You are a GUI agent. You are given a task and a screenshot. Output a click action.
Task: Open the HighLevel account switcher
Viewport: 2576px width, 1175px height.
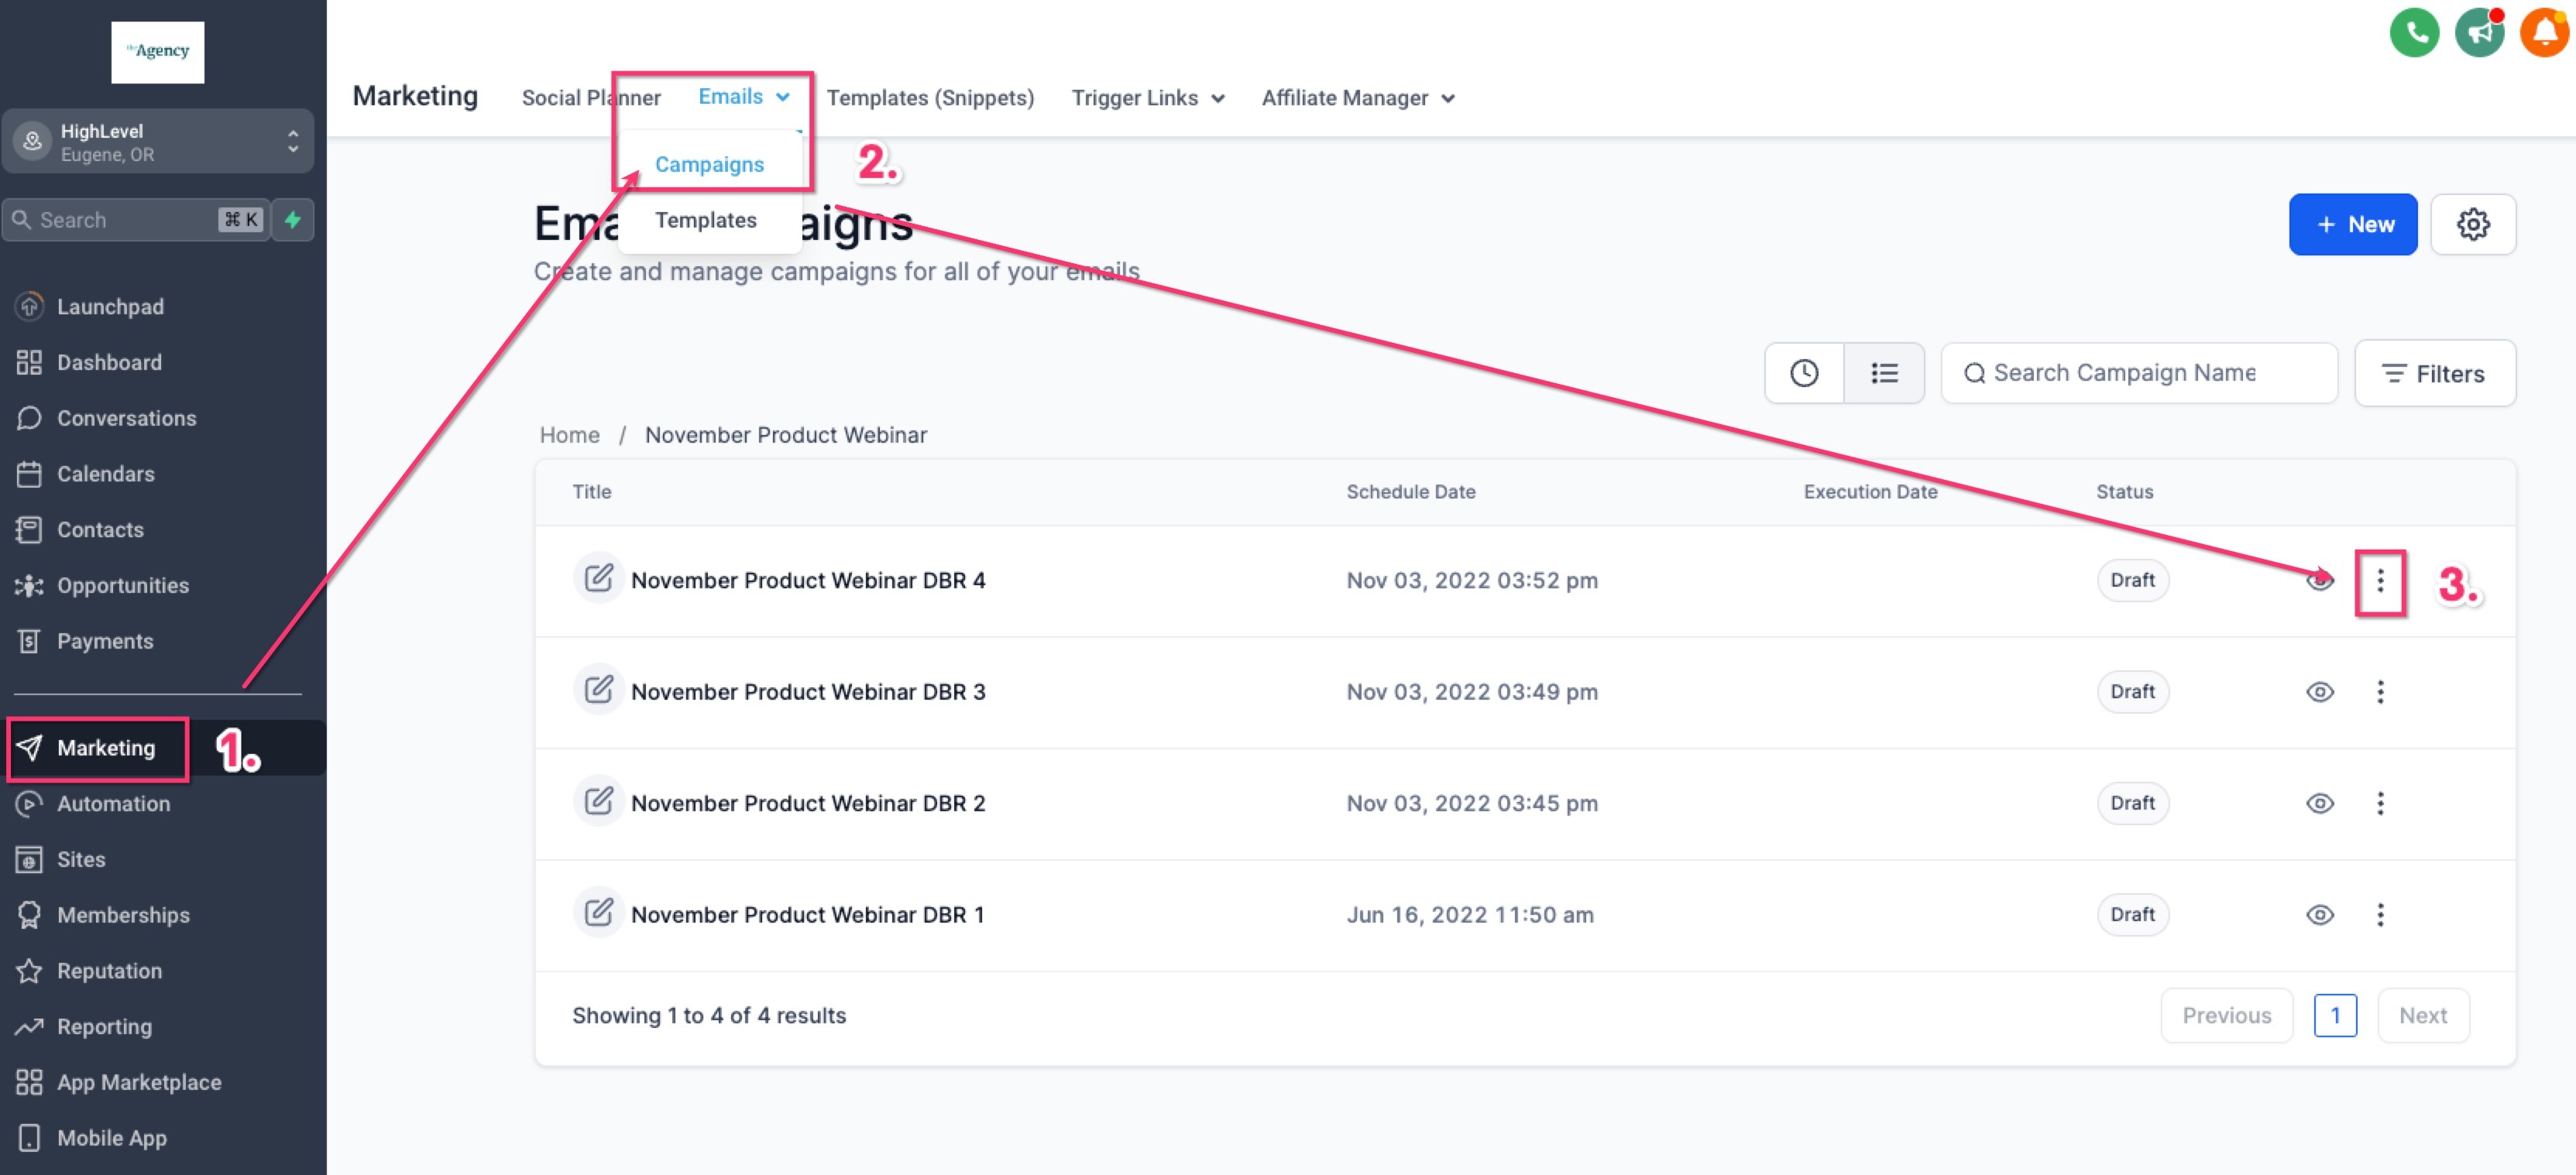tap(158, 142)
